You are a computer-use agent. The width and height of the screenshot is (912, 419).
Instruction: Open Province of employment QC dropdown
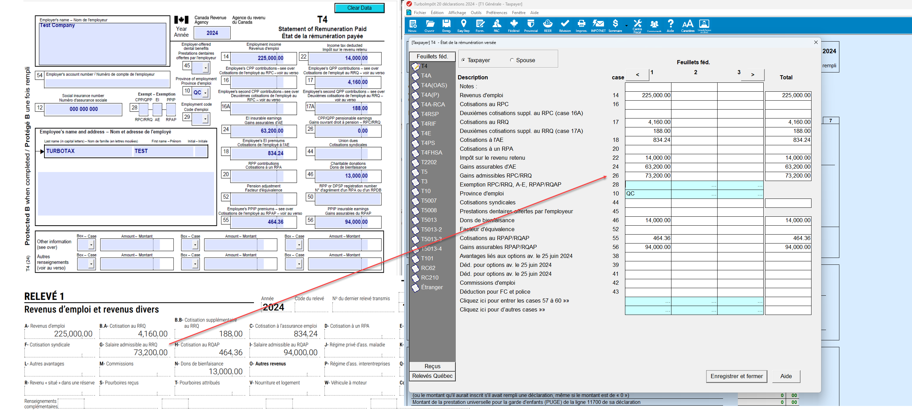(x=205, y=93)
